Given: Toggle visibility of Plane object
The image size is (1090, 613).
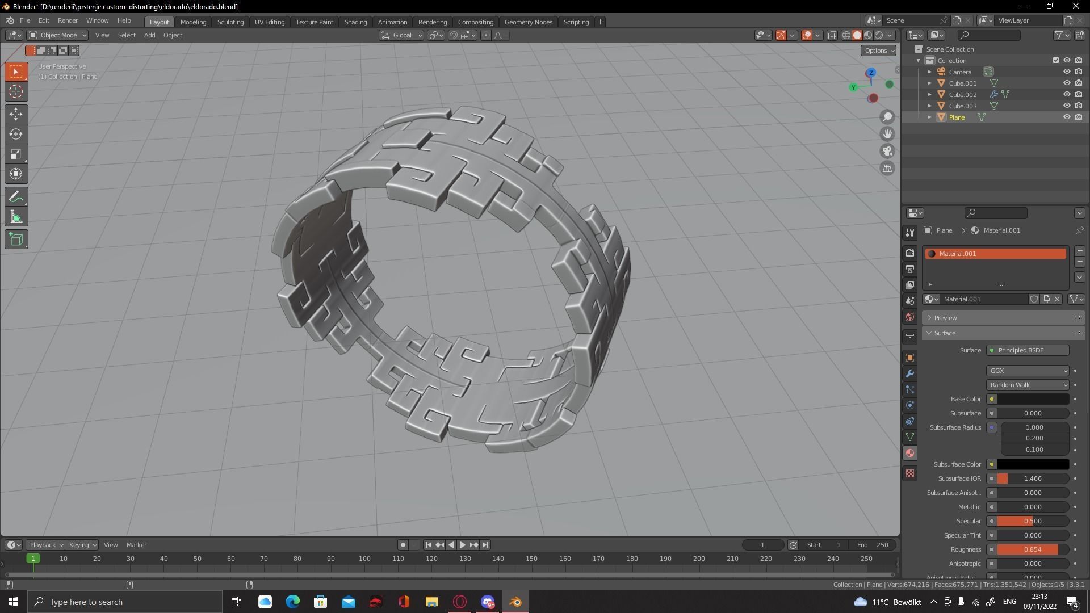Looking at the screenshot, I should click(x=1067, y=117).
